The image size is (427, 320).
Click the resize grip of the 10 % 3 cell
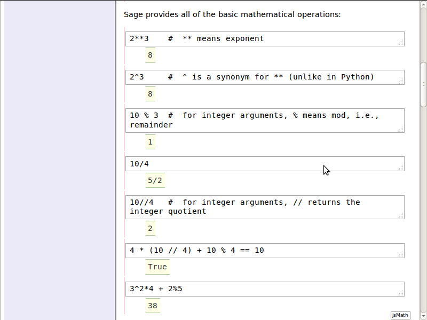click(401, 129)
